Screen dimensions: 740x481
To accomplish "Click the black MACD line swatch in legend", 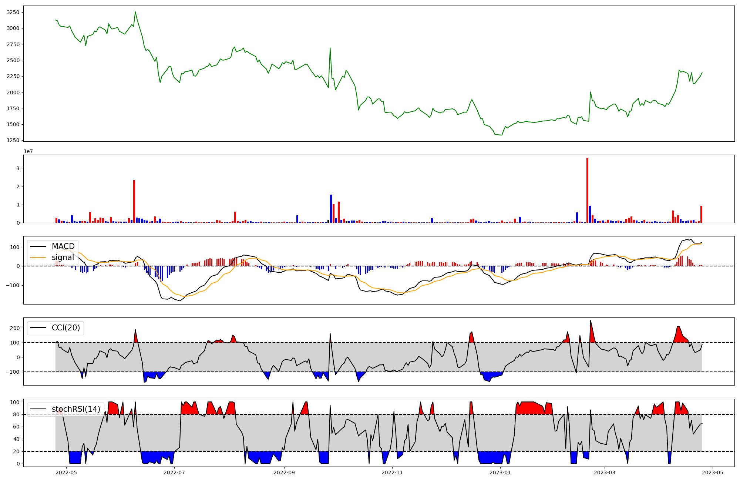I will (38, 246).
